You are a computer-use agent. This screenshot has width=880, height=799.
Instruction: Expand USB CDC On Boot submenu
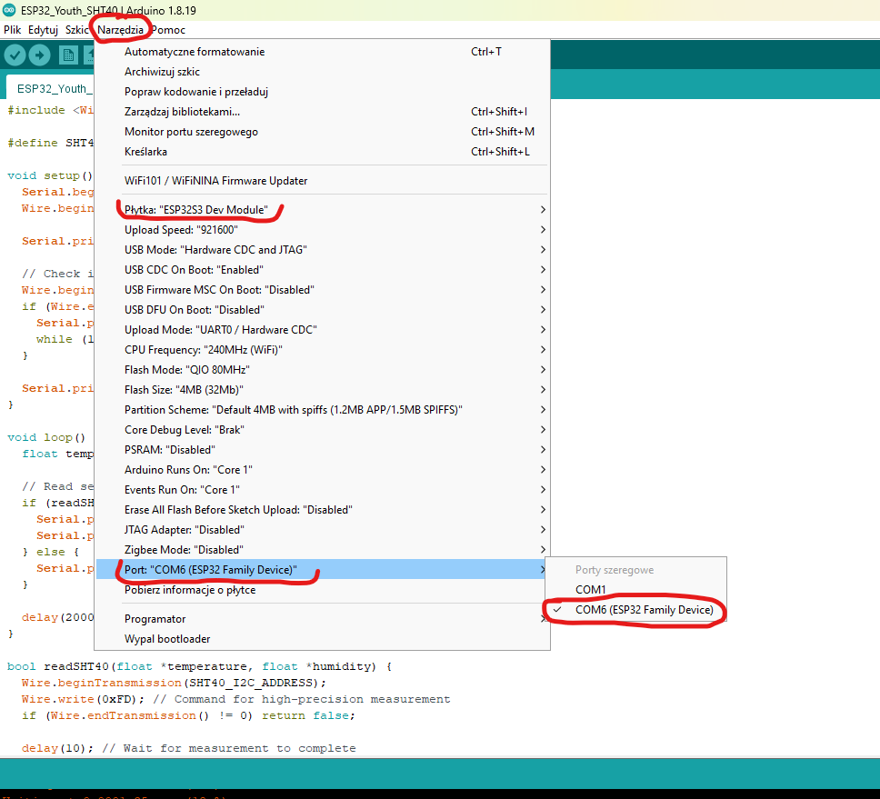(322, 270)
